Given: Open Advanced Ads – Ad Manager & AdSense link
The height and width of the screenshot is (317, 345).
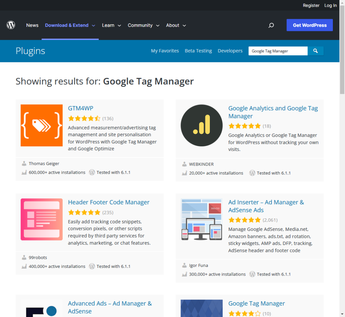Looking at the screenshot, I should pyautogui.click(x=110, y=307).
